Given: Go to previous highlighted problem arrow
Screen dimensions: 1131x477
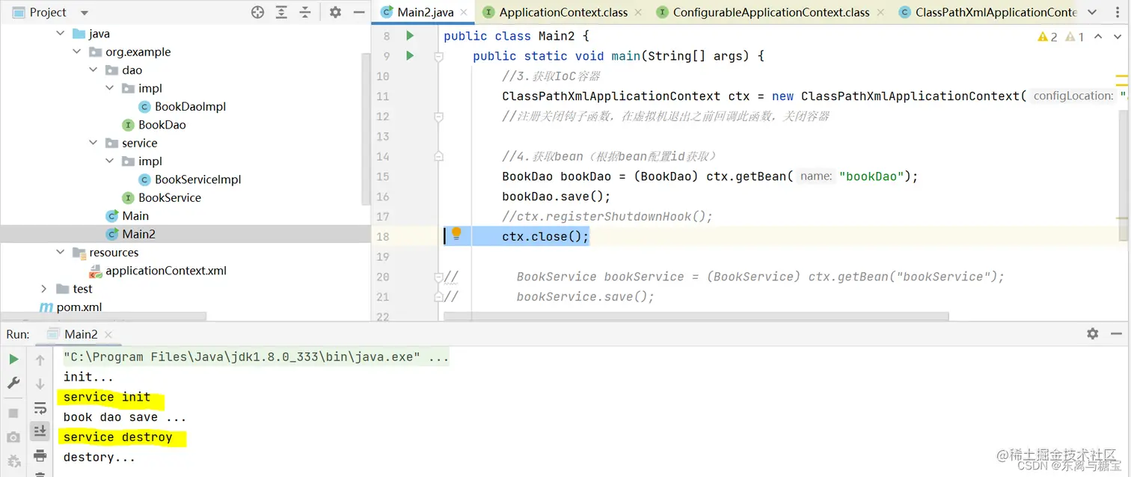Looking at the screenshot, I should click(x=1098, y=36).
